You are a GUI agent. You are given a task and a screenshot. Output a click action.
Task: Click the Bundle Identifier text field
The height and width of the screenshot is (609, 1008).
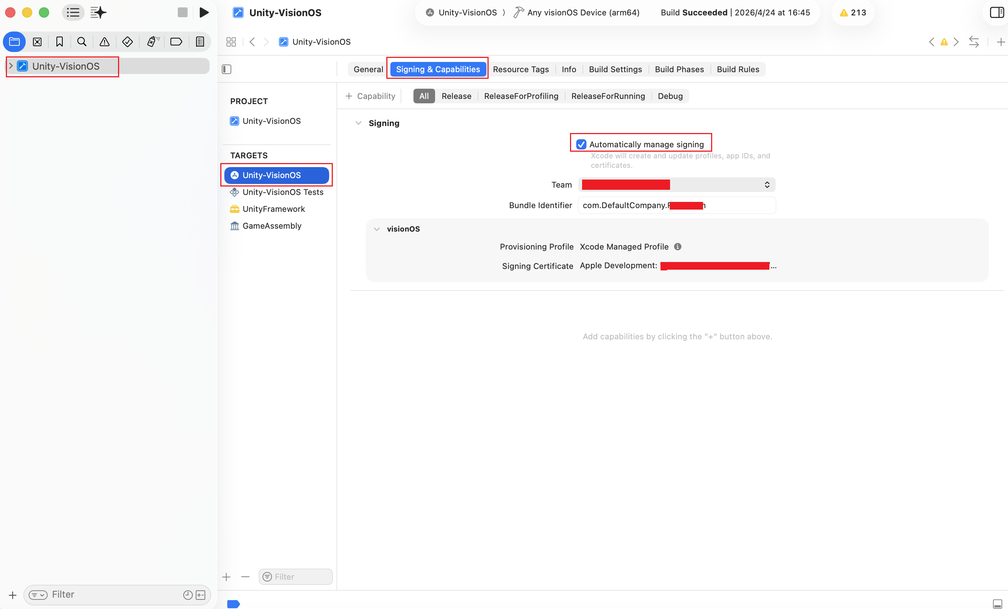[736, 205]
